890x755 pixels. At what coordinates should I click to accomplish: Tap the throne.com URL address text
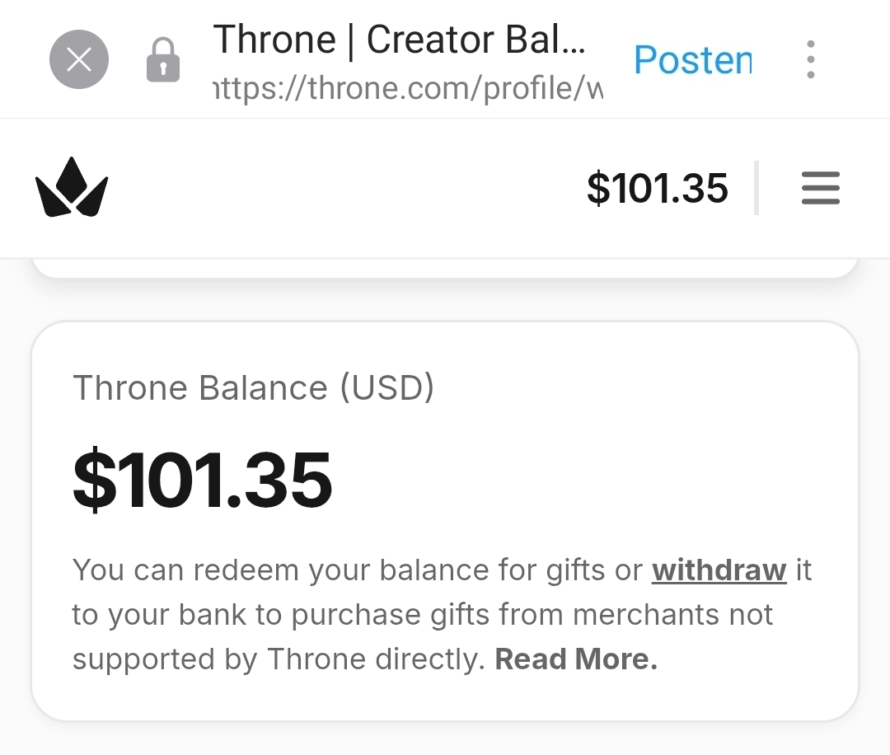(408, 87)
